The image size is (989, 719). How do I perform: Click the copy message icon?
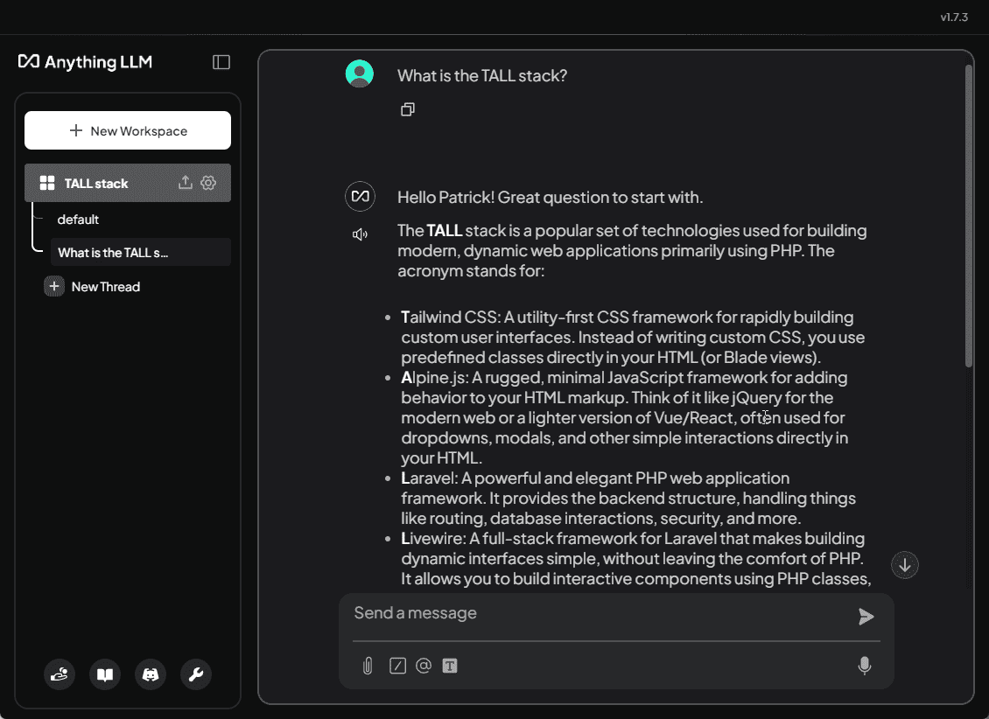pyautogui.click(x=408, y=109)
